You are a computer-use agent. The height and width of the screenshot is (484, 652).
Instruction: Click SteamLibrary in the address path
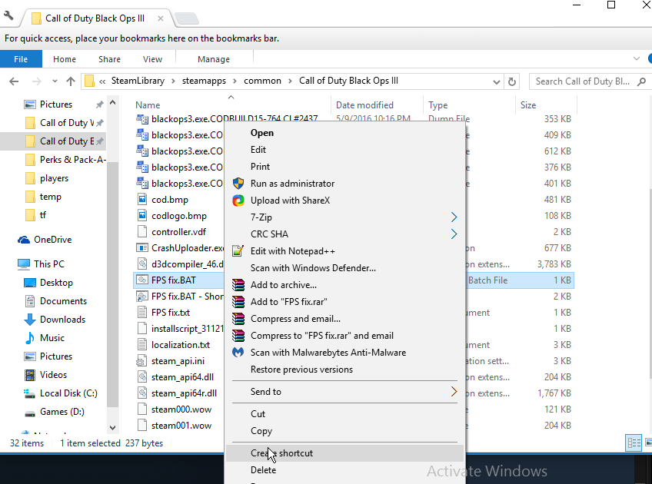(x=138, y=81)
